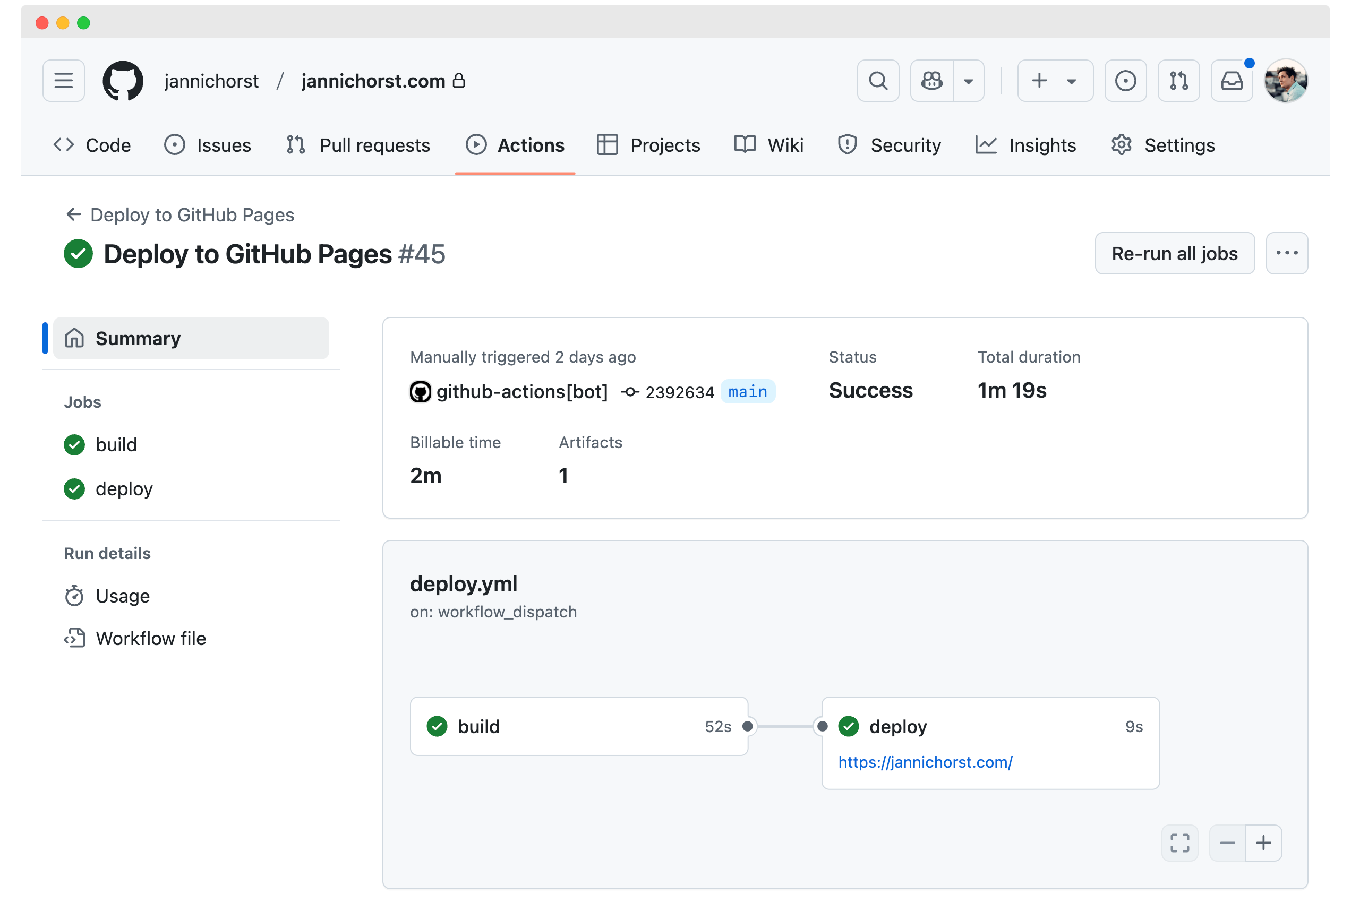Open the user profile avatar
The image size is (1351, 911).
point(1285,81)
